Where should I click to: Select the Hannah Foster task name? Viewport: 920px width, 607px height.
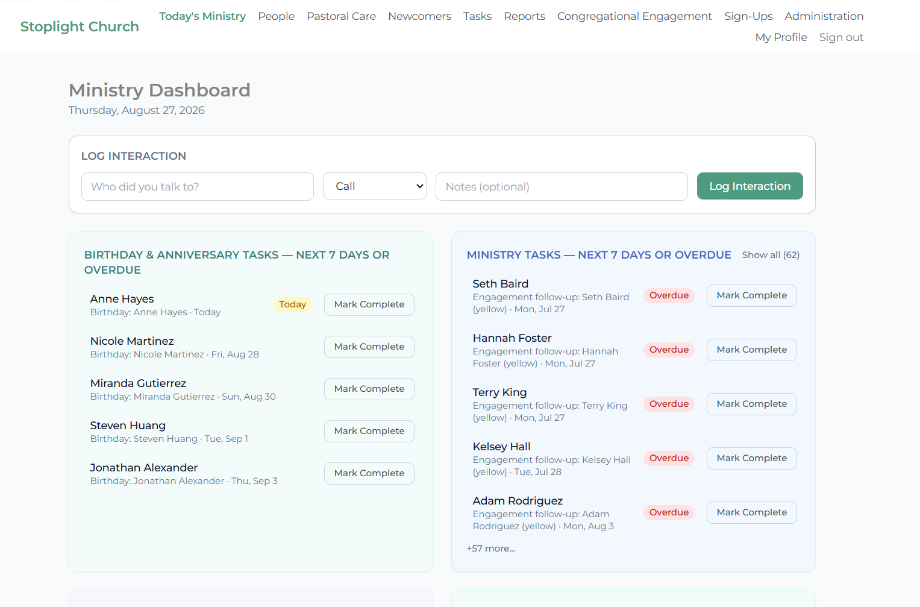512,338
